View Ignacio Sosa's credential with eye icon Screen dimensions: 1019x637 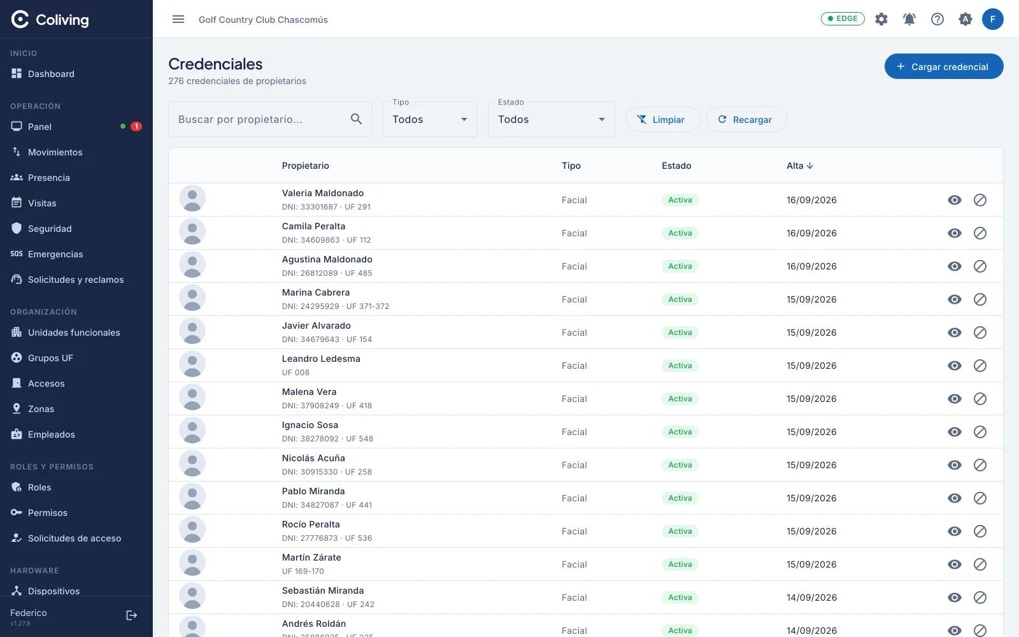(x=955, y=432)
